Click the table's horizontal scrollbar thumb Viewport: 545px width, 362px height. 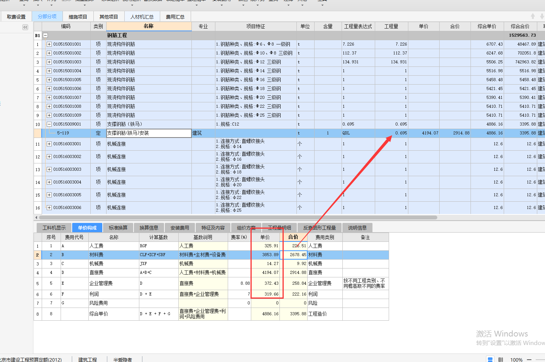238,218
